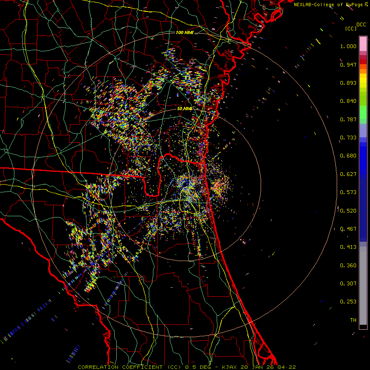Select the 1.000 scale value
Image resolution: width=370 pixels, height=370 pixels.
348,46
